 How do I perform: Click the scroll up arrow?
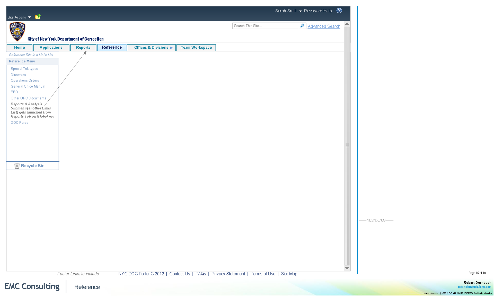pyautogui.click(x=347, y=24)
